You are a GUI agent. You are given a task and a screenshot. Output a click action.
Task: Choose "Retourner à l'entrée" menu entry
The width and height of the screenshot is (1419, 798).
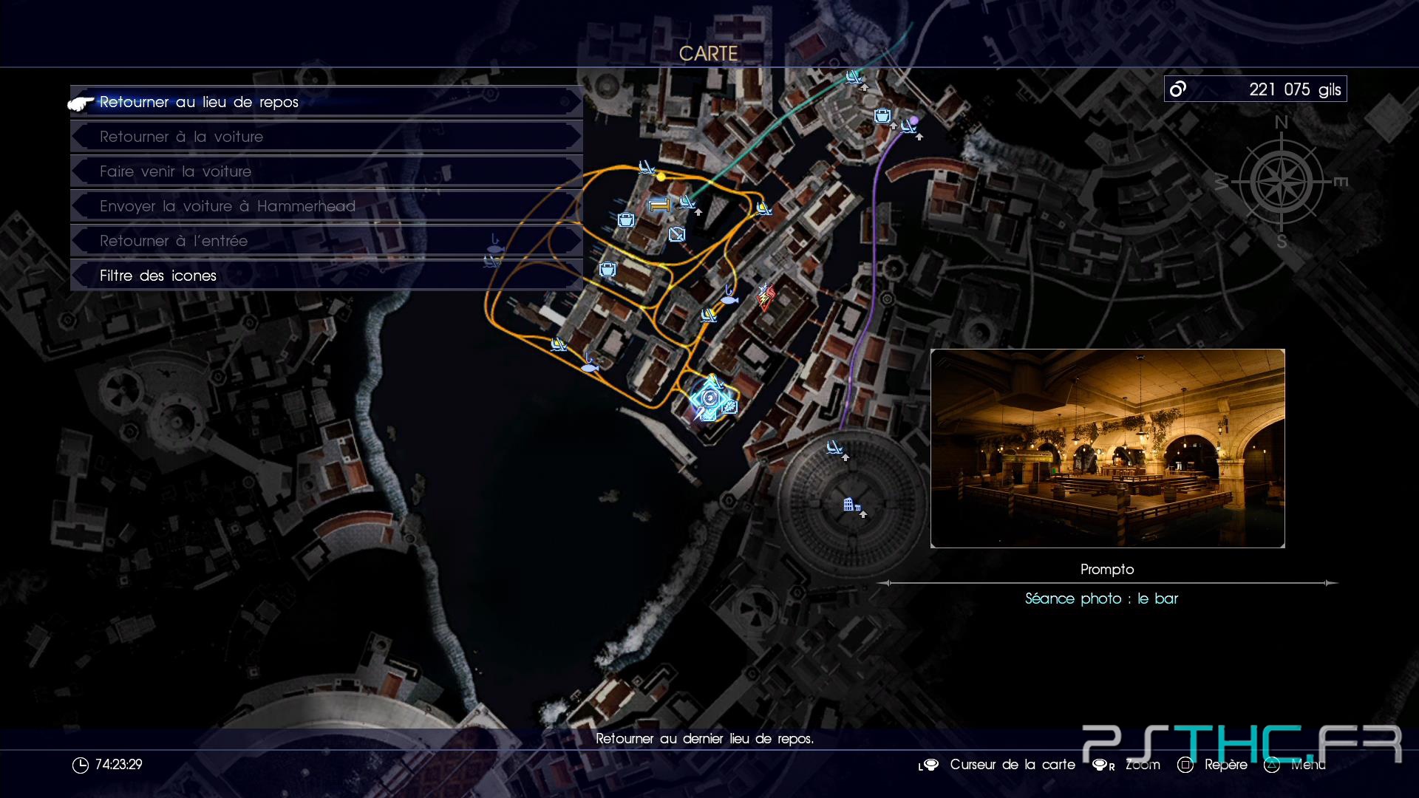tap(326, 241)
